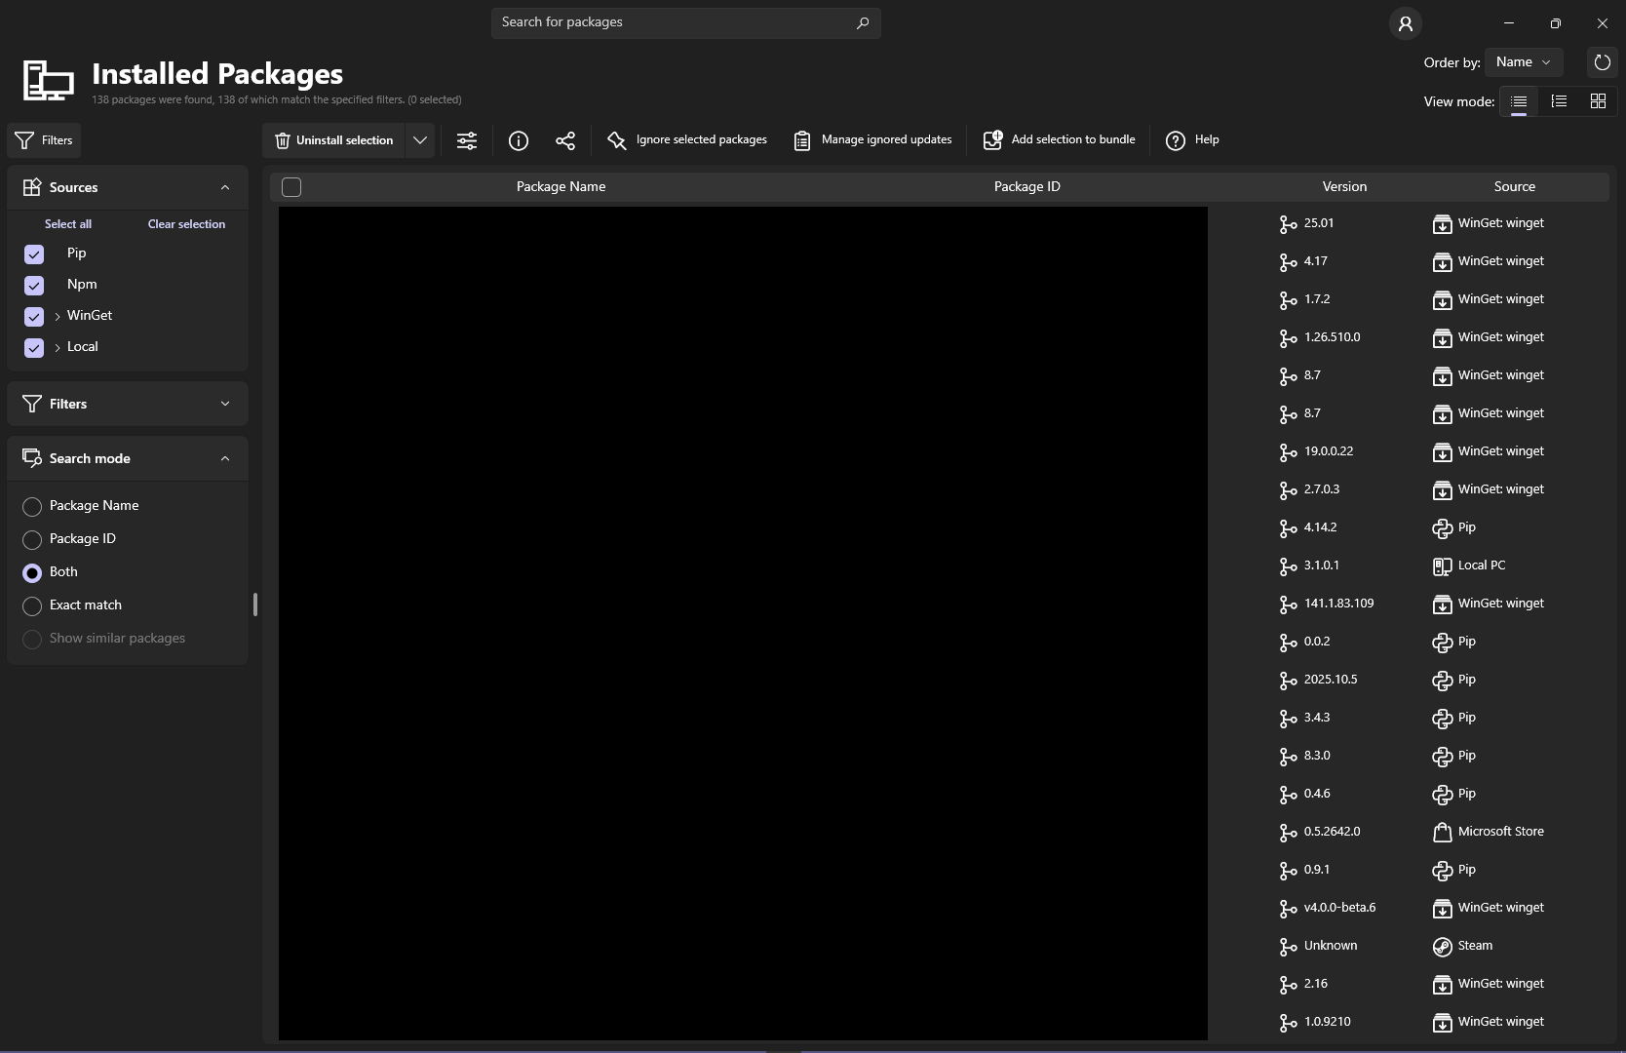
Task: Open the Uninstall selection dropdown arrow
Action: click(x=420, y=140)
